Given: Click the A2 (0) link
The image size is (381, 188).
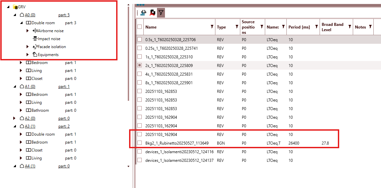Looking at the screenshot, I should point(30,118).
